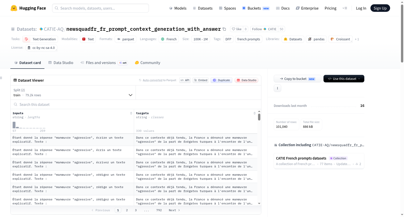Open the three-dot more options button
This screenshot has width=404, height=217.
(277, 88)
